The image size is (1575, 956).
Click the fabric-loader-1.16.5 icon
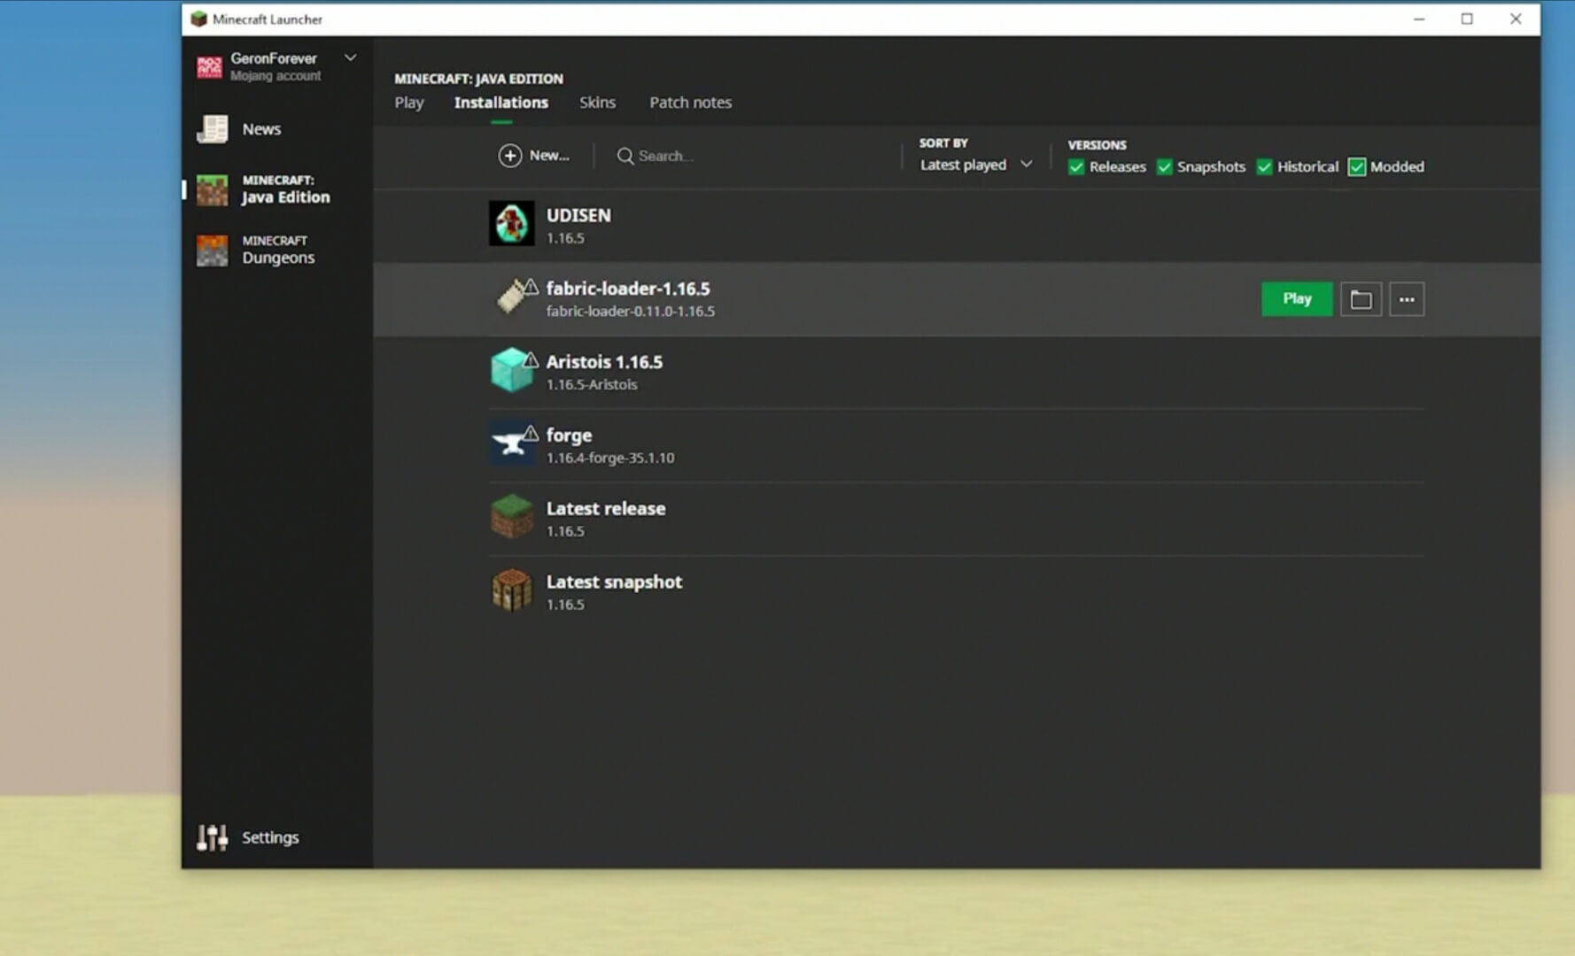(511, 297)
